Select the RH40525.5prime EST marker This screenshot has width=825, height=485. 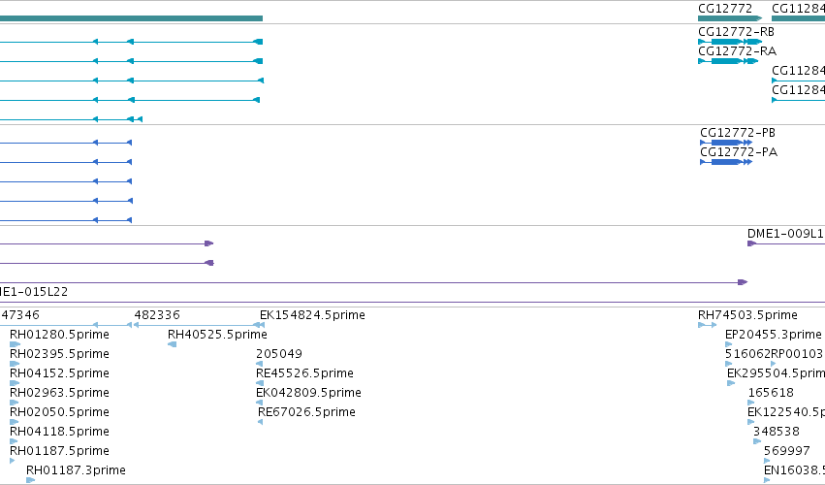(x=172, y=344)
